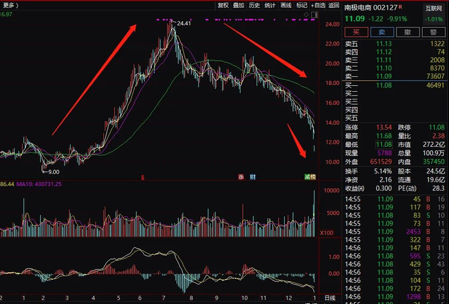Click the R margin-trading badge beside 002127
The image size is (449, 304).
pos(400,6)
